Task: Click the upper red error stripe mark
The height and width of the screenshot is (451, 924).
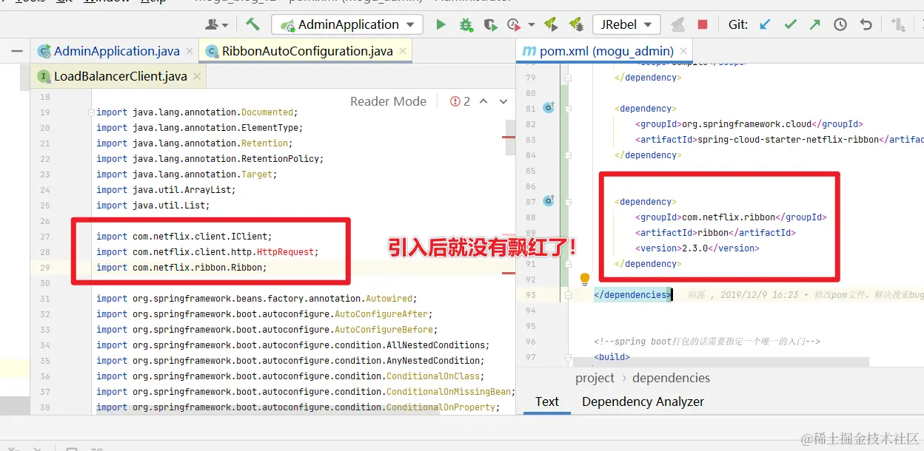Action: click(509, 138)
